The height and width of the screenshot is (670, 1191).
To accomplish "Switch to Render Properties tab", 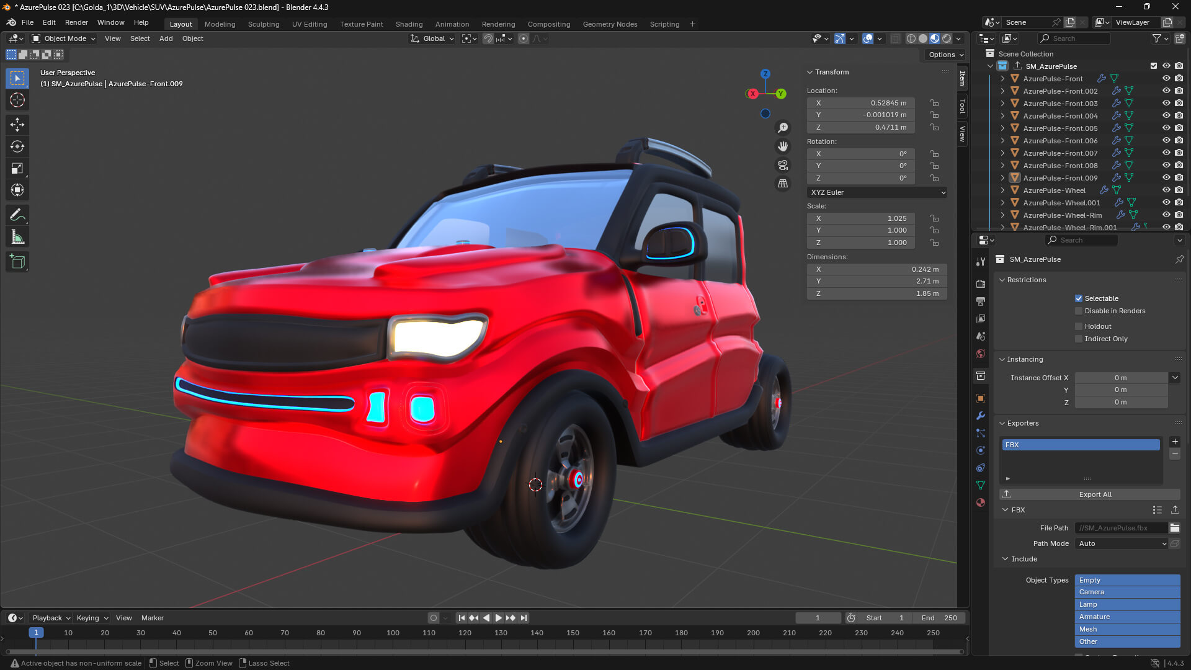I will 981,284.
